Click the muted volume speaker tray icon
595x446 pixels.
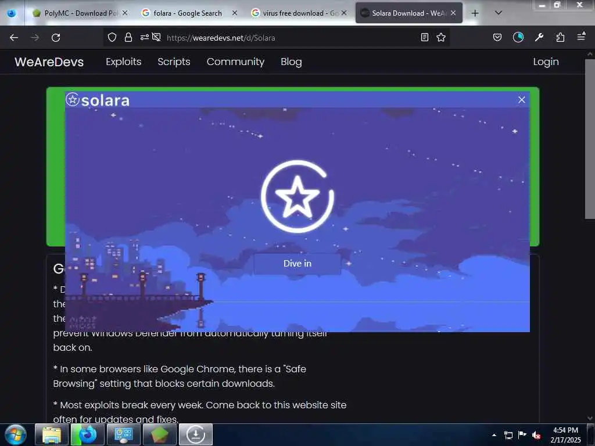pos(536,435)
